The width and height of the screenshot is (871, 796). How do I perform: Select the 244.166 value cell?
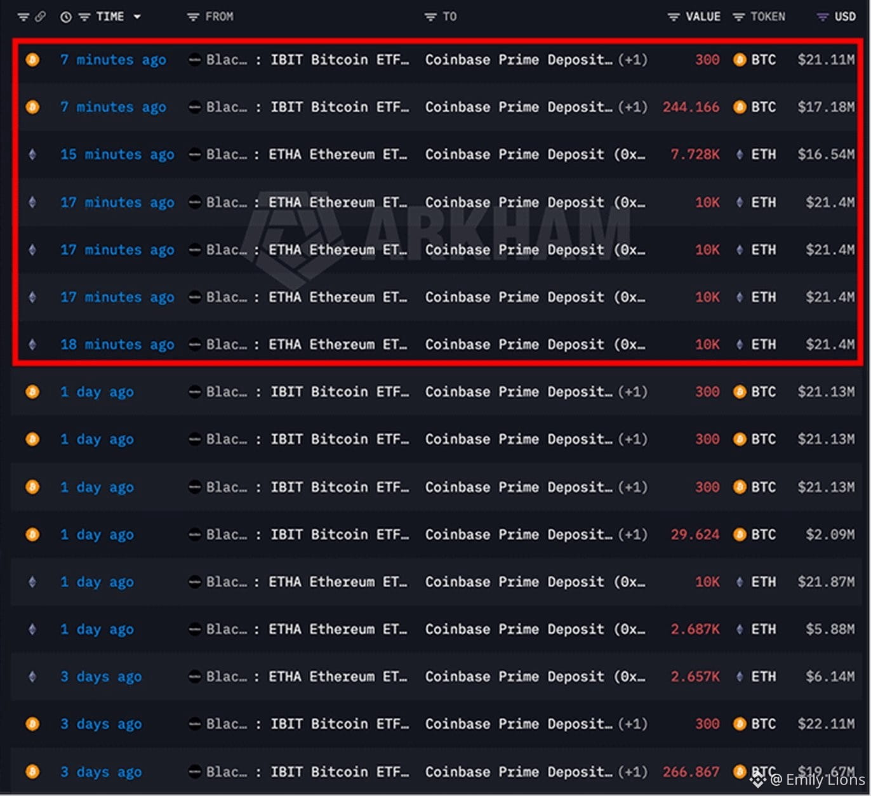pyautogui.click(x=691, y=107)
